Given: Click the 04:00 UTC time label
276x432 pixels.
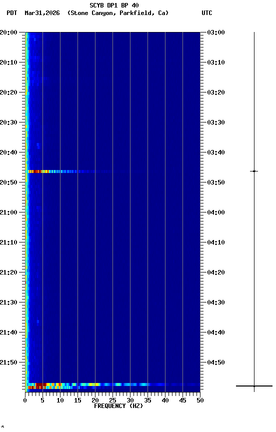Looking at the screenshot, I should click(x=216, y=212).
